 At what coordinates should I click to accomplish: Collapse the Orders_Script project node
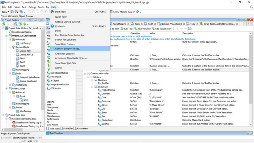7,88
